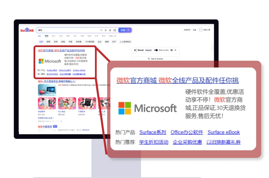Click the 翻译此页 translate link
Image resolution: width=269 pixels, height=178 pixels.
[86, 130]
